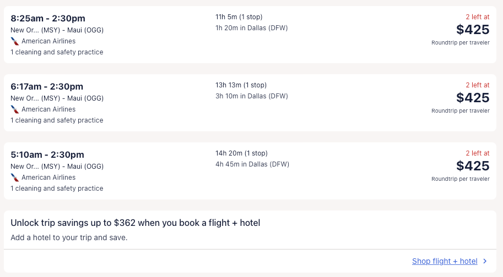This screenshot has width=503, height=277.
Task: Click the 14h 20m (1 stop) duration
Action: (241, 153)
